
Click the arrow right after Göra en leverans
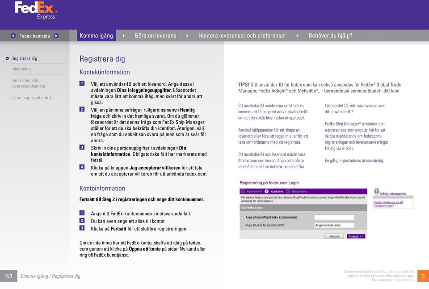[187, 36]
